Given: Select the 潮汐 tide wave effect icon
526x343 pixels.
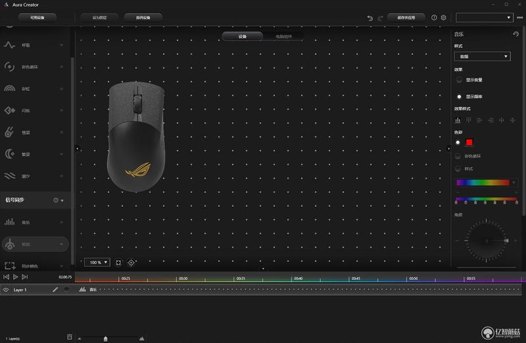Looking at the screenshot, I should click(9, 175).
